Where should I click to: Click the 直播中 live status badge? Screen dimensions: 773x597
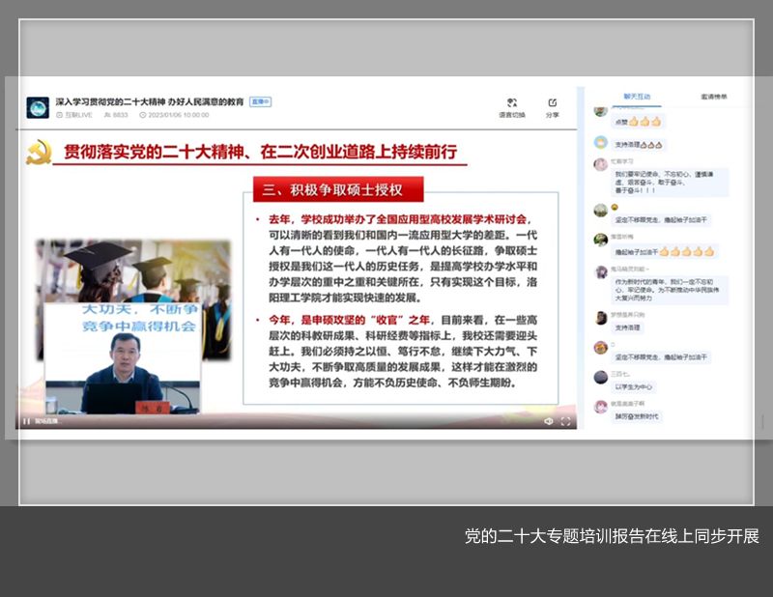tap(260, 101)
